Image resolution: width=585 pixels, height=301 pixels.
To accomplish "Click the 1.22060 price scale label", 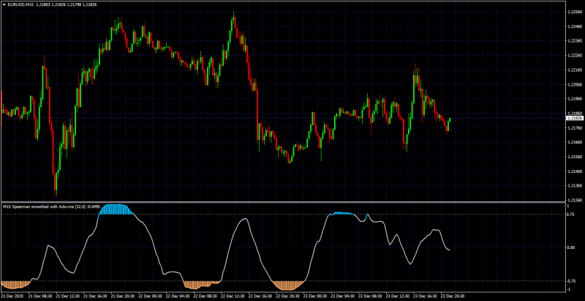I will click(573, 84).
